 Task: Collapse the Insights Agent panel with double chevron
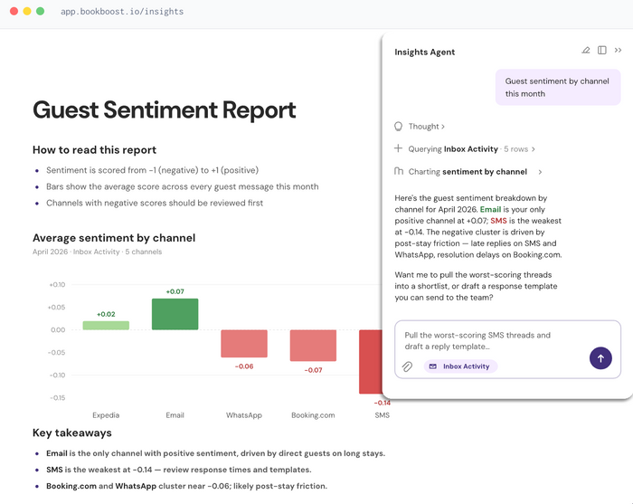618,50
